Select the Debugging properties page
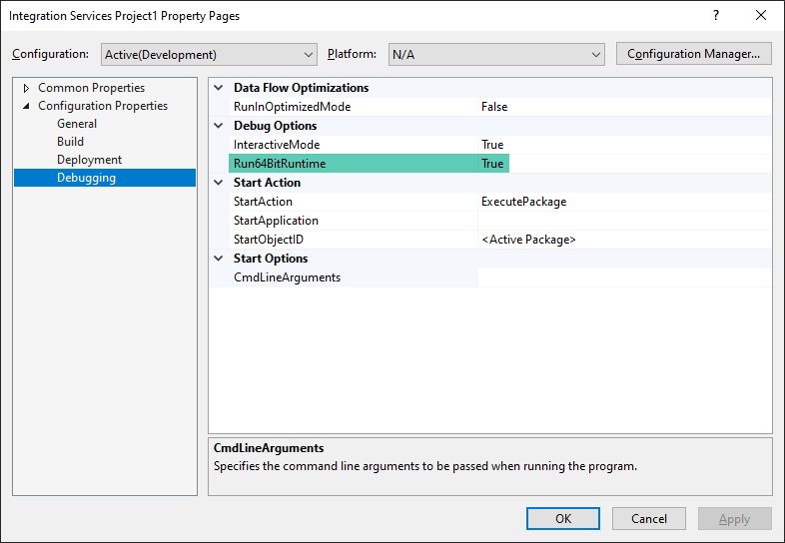This screenshot has height=543, width=785. click(86, 178)
